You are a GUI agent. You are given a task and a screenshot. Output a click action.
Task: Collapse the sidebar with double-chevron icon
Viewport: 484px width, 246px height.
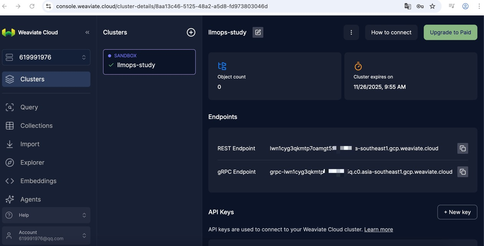tap(87, 33)
